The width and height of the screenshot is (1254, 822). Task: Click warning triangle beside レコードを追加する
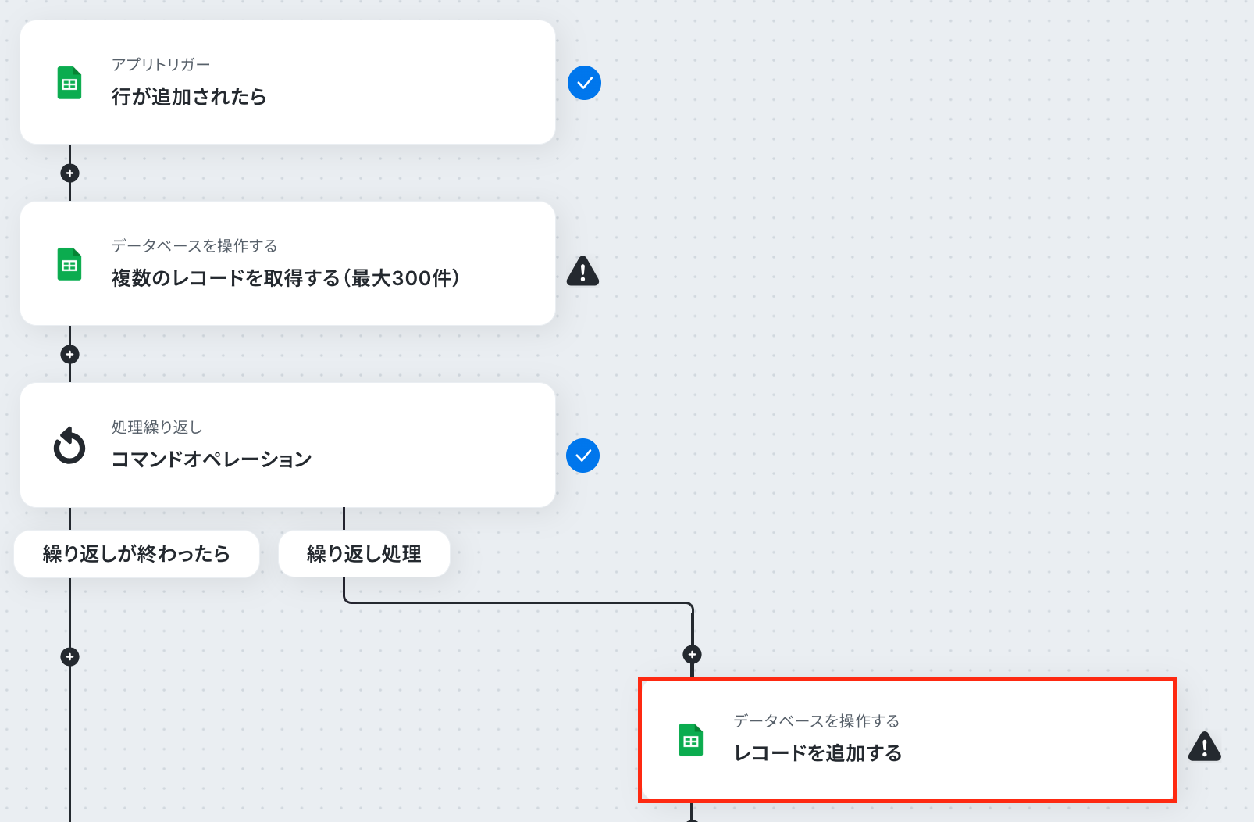click(x=1205, y=746)
